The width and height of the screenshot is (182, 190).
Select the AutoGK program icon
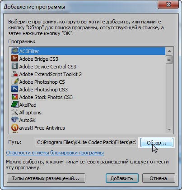pyautogui.click(x=15, y=120)
